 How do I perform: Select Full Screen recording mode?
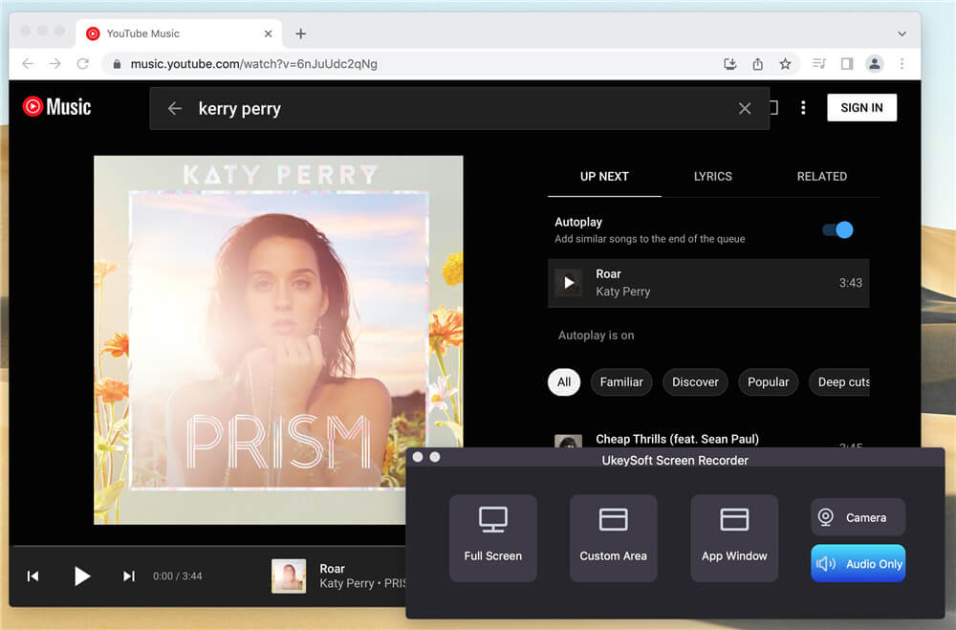[x=493, y=538]
